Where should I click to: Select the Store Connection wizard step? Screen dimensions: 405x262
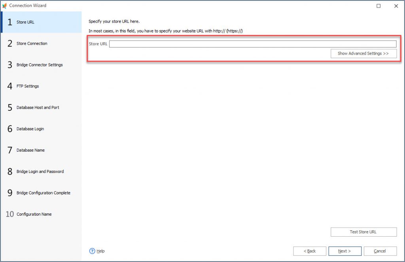pyautogui.click(x=32, y=44)
